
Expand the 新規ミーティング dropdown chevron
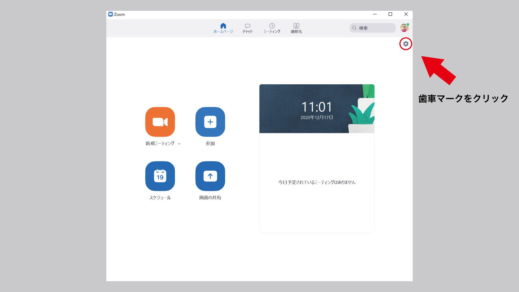pos(179,144)
